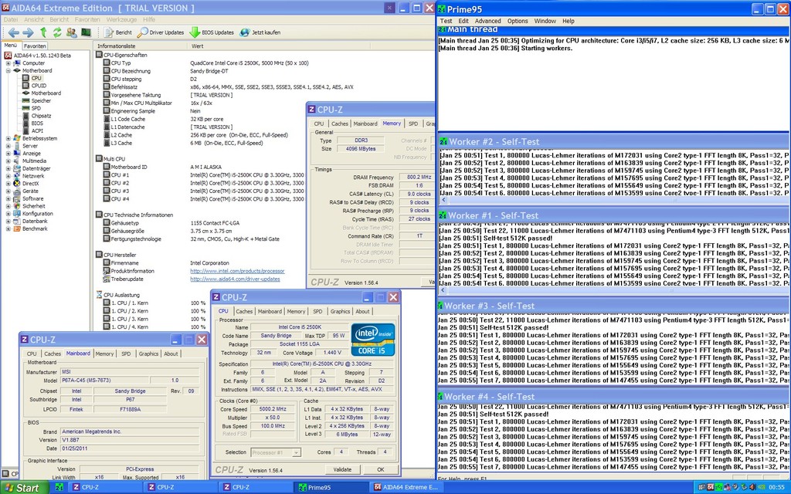Click BIOS Updates green arrow button
The image size is (791, 494).
tap(212, 32)
